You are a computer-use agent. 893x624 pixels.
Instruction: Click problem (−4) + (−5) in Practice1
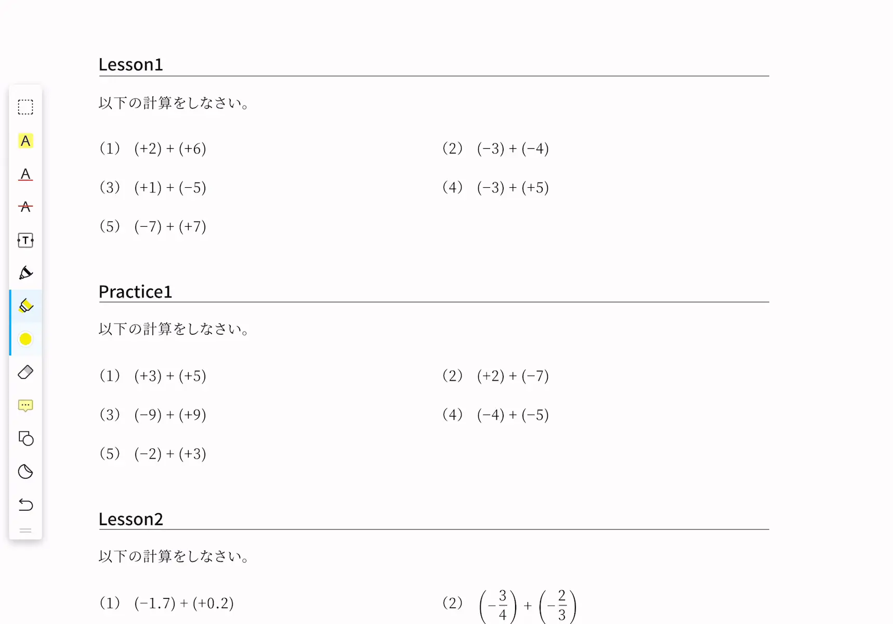513,415
